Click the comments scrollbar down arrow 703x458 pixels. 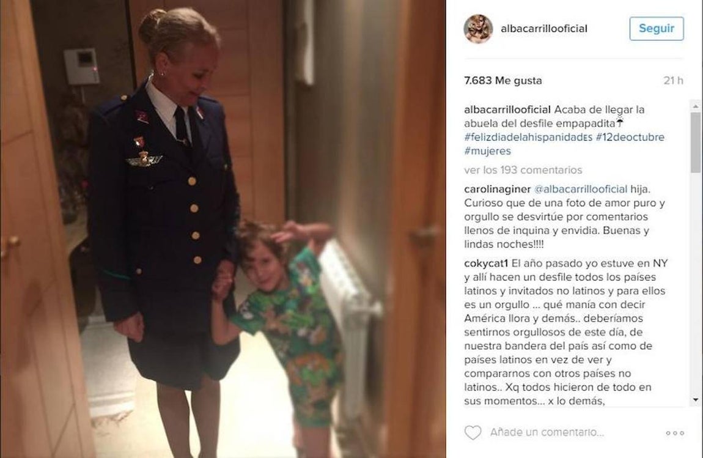[x=696, y=400]
